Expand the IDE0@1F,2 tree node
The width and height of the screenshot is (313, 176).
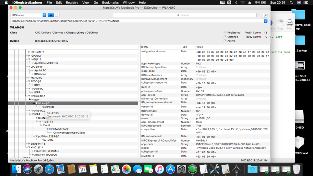29,52
